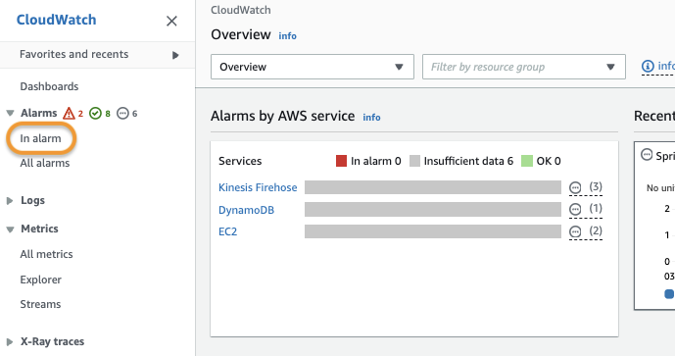Click the red In alarm legend swatch
The image size is (675, 356).
[341, 161]
